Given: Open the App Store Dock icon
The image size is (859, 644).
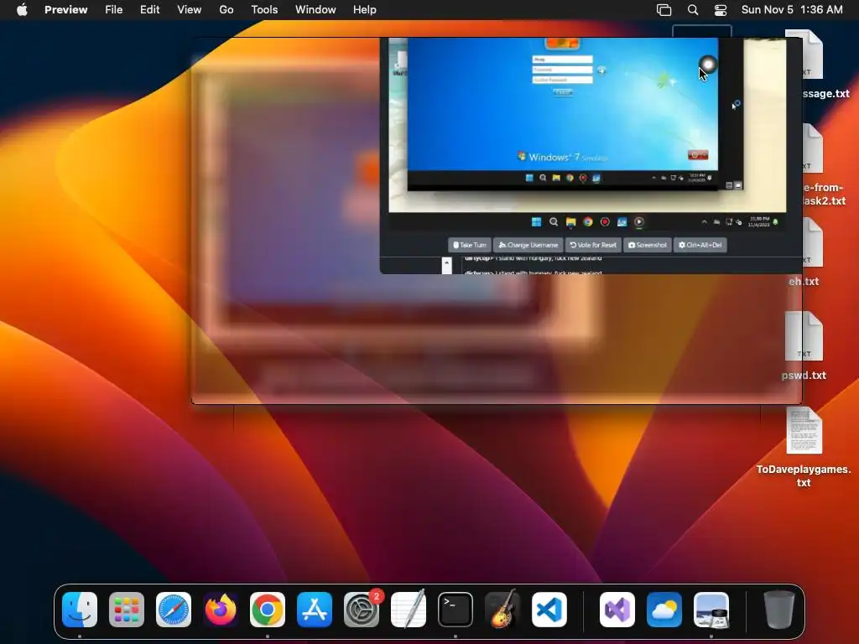Looking at the screenshot, I should click(315, 610).
